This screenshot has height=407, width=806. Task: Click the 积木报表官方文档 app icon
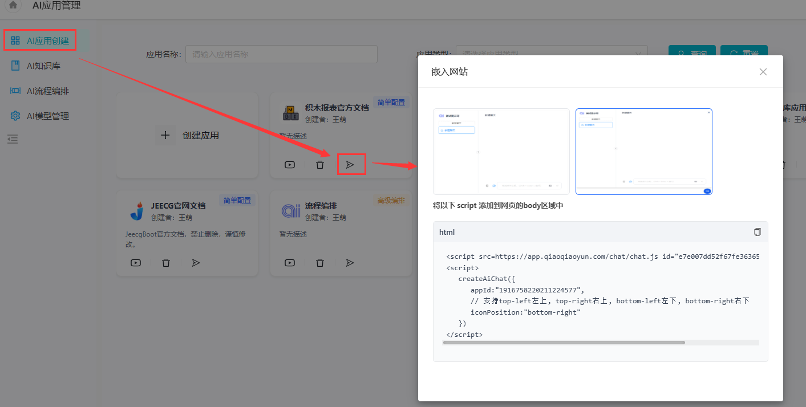(x=291, y=113)
